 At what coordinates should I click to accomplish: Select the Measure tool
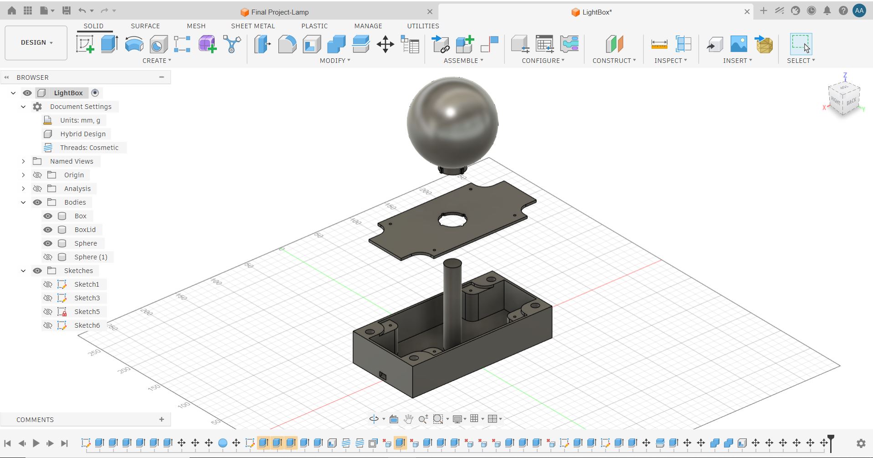pyautogui.click(x=659, y=44)
